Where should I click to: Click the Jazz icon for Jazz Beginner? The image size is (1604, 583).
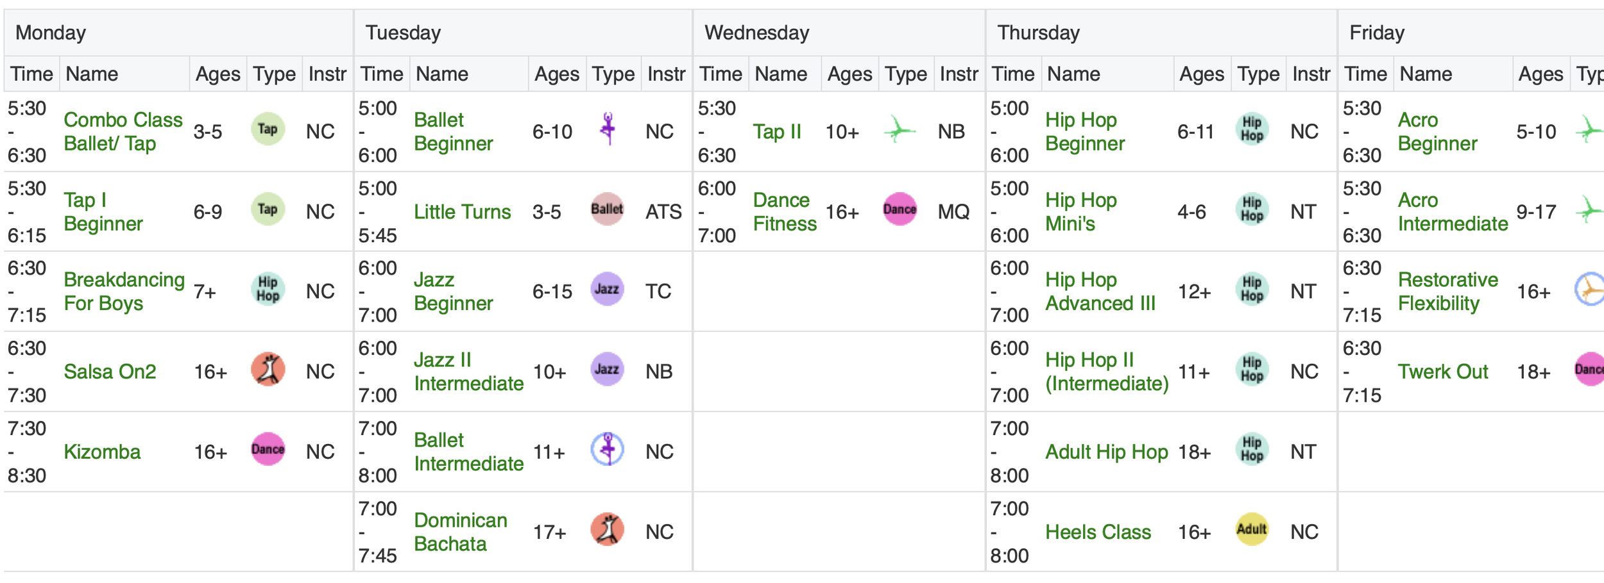pos(606,289)
